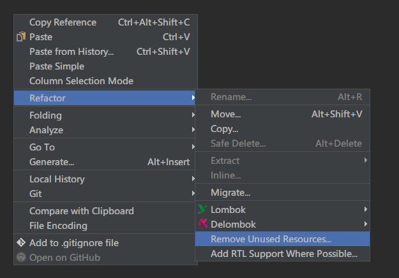The height and width of the screenshot is (278, 399).
Task: Expand the Go To submenu arrow
Action: (193, 147)
